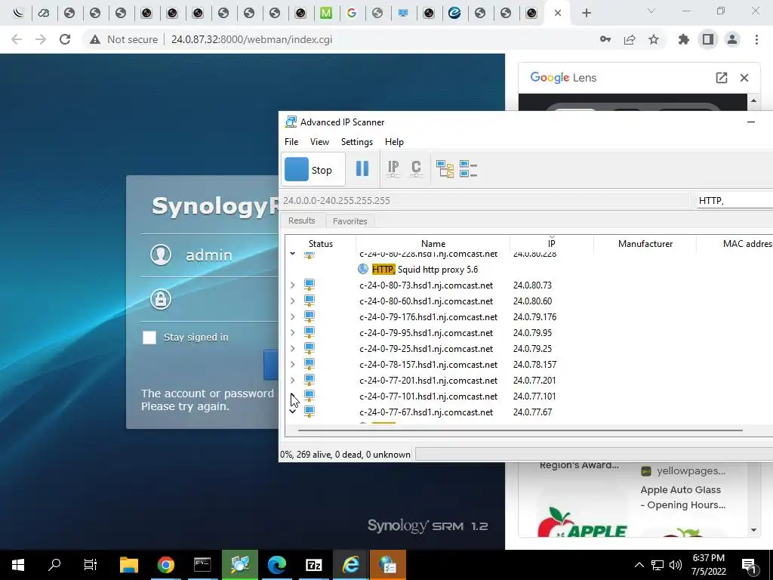Click the Not secure warning icon
The width and height of the screenshot is (773, 580).
click(95, 39)
